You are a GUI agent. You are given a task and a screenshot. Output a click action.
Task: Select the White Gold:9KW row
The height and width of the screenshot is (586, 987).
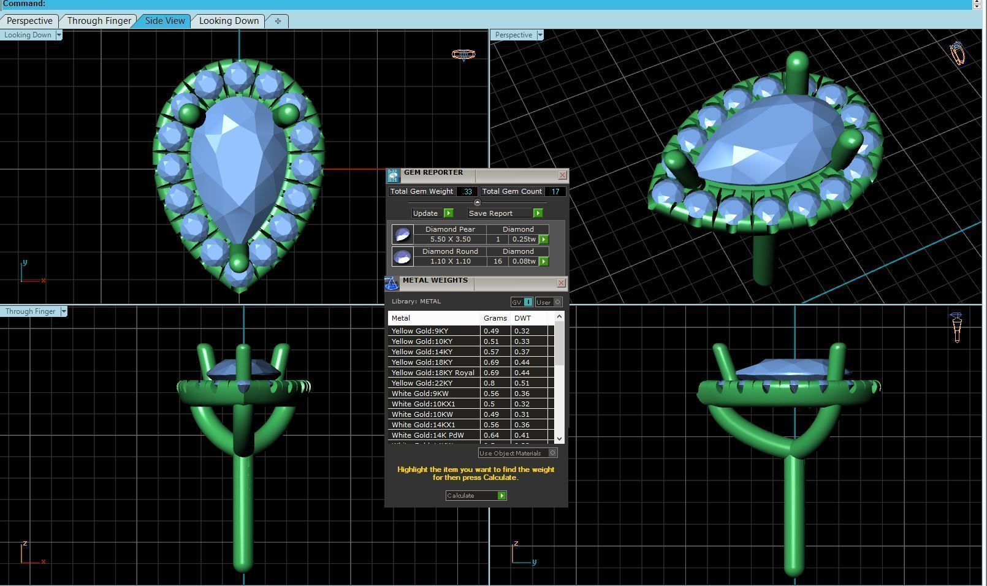471,394
